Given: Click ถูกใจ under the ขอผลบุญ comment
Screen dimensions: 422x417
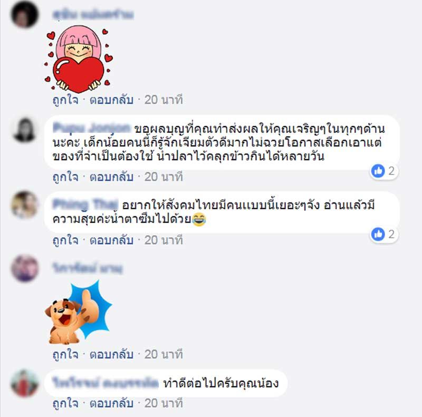Looking at the screenshot, I should point(65,177).
